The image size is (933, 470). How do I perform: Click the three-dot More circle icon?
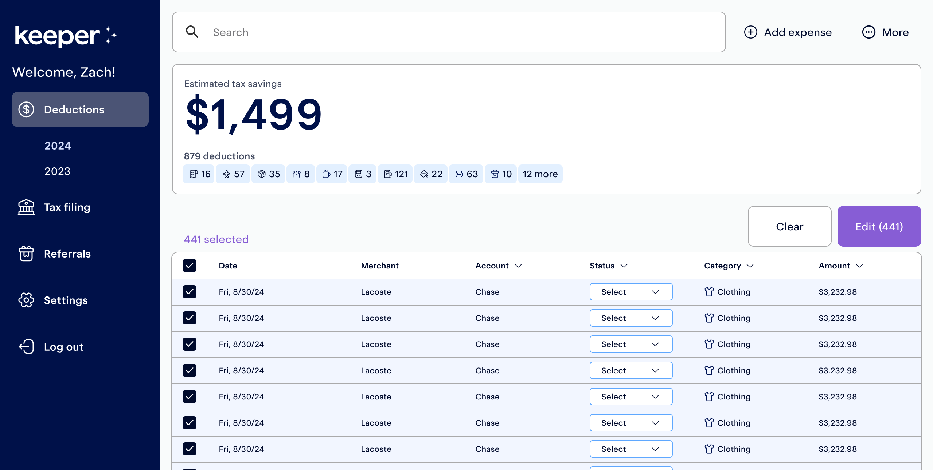tap(868, 32)
